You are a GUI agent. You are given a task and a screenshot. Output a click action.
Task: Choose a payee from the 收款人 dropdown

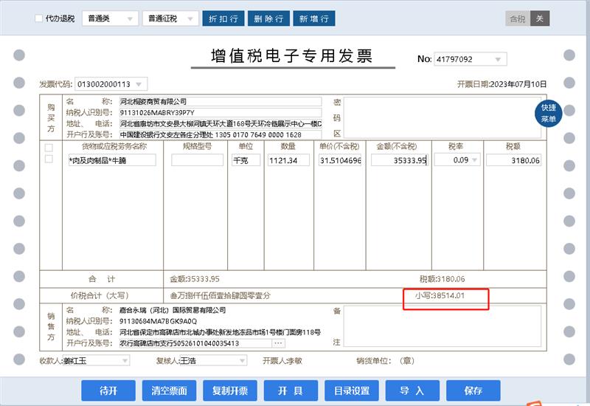click(x=124, y=361)
